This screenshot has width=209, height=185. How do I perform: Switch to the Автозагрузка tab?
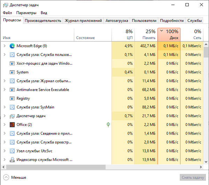117,21
